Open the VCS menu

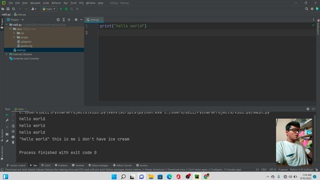(x=81, y=3)
